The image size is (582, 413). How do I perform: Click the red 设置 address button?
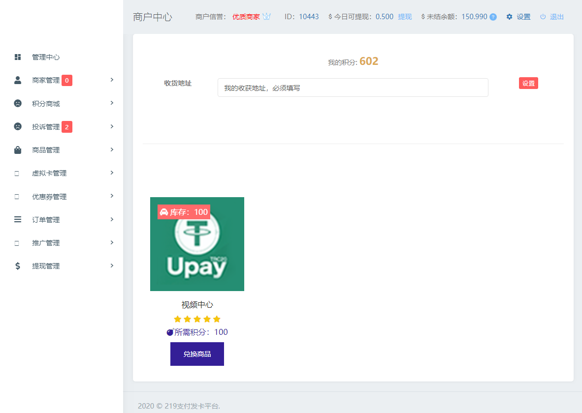[x=528, y=83]
